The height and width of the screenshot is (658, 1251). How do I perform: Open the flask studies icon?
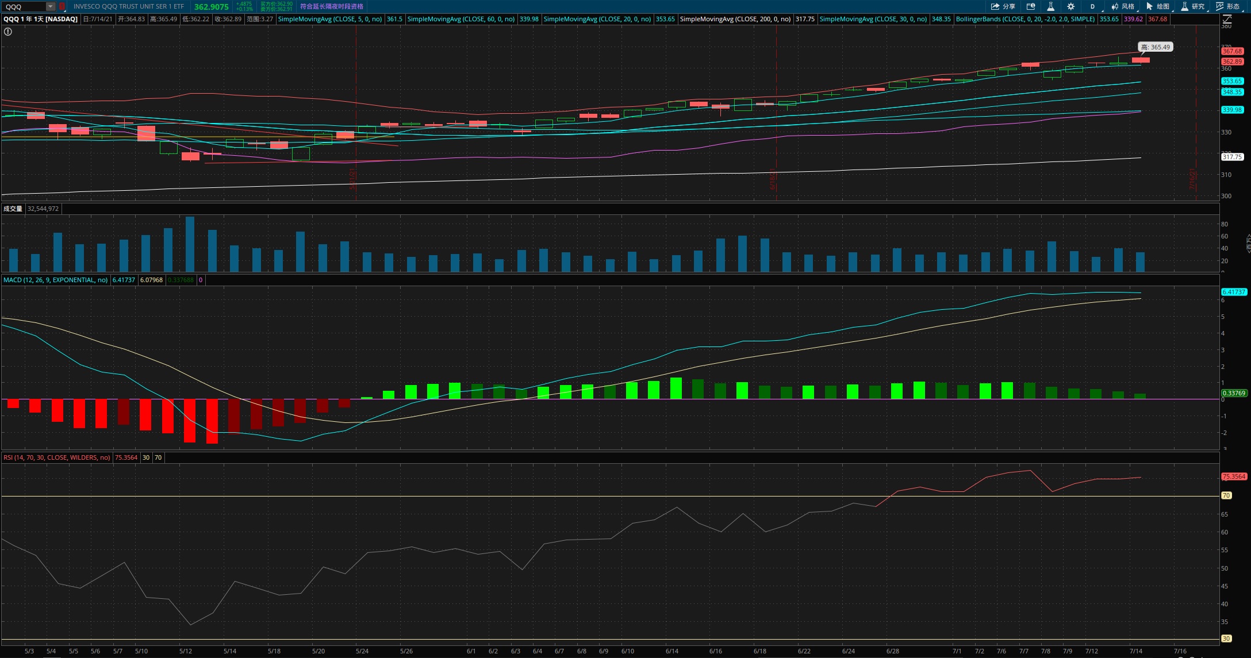pos(1050,6)
